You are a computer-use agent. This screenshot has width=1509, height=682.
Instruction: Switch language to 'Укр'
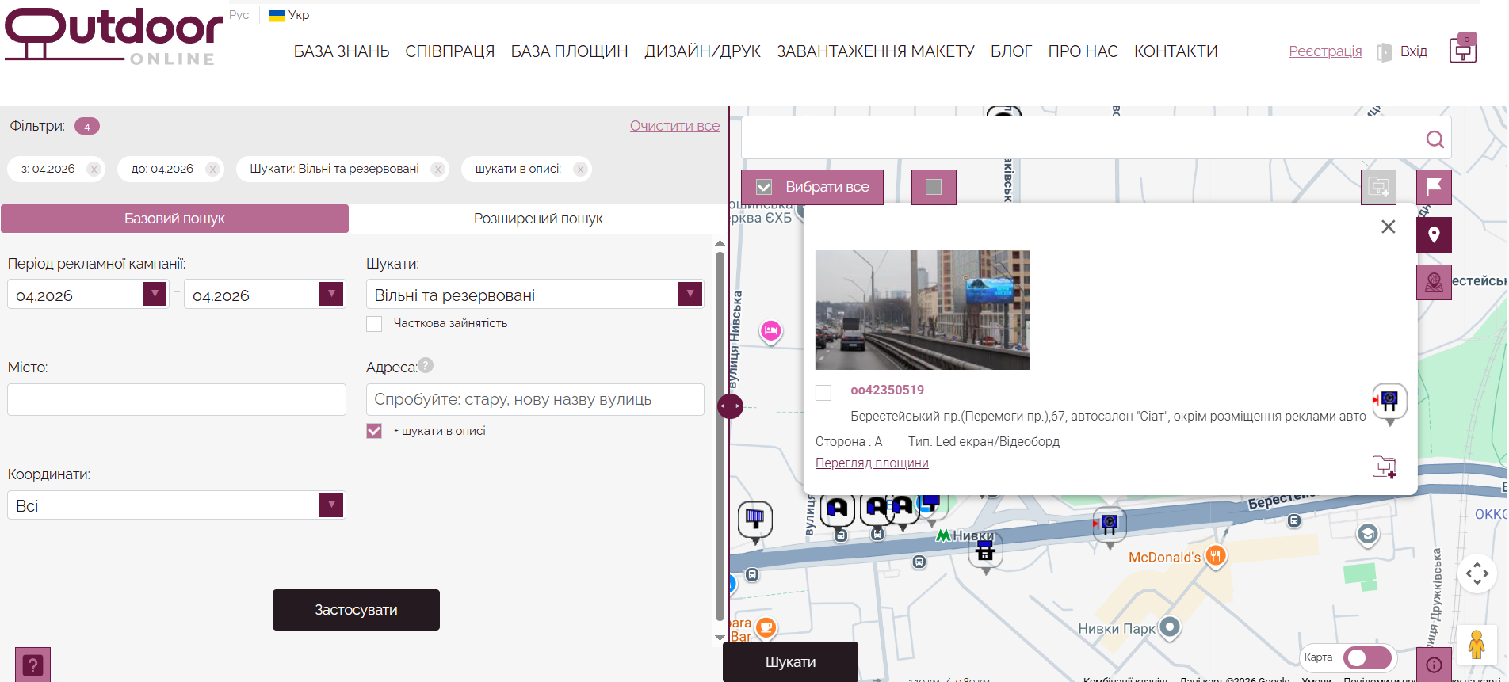point(289,15)
